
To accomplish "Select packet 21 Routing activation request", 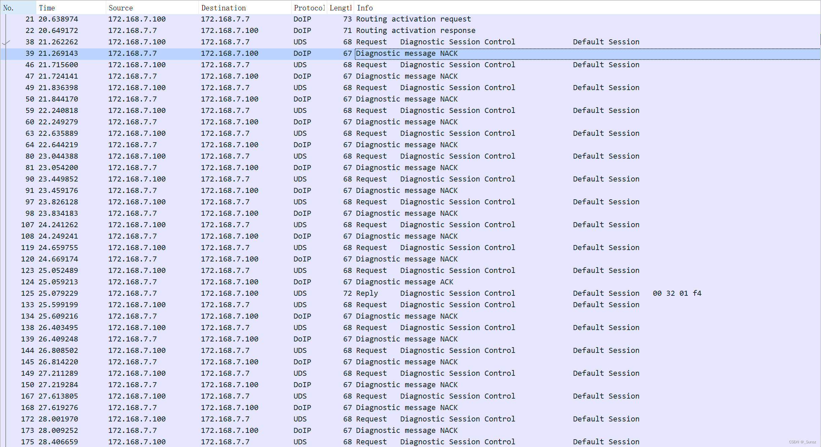I will [413, 19].
